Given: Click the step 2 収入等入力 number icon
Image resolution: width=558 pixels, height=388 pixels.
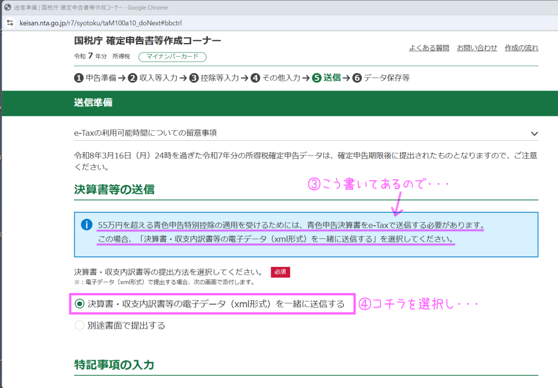Looking at the screenshot, I should (x=132, y=78).
